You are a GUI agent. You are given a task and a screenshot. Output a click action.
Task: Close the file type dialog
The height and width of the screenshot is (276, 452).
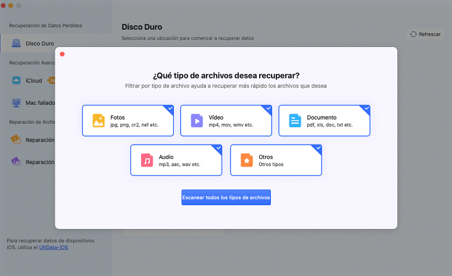point(62,54)
